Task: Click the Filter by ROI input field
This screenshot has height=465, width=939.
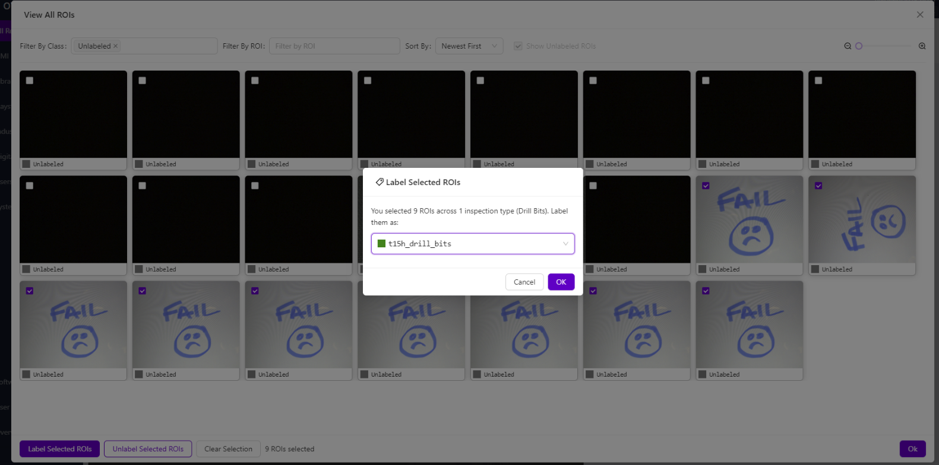Action: pyautogui.click(x=334, y=46)
